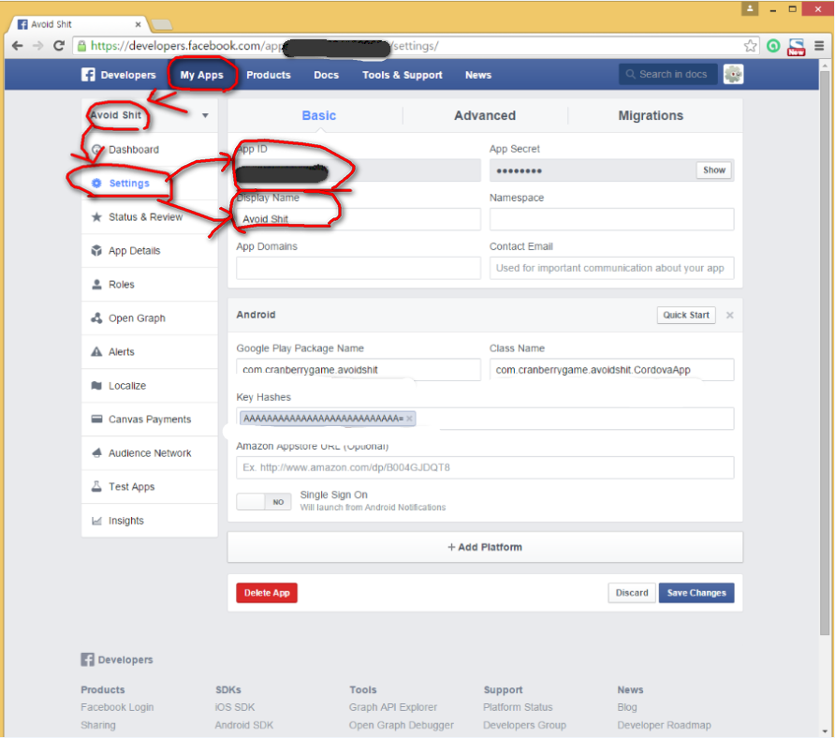835x738 pixels.
Task: Click the Insights chart icon
Action: click(96, 521)
